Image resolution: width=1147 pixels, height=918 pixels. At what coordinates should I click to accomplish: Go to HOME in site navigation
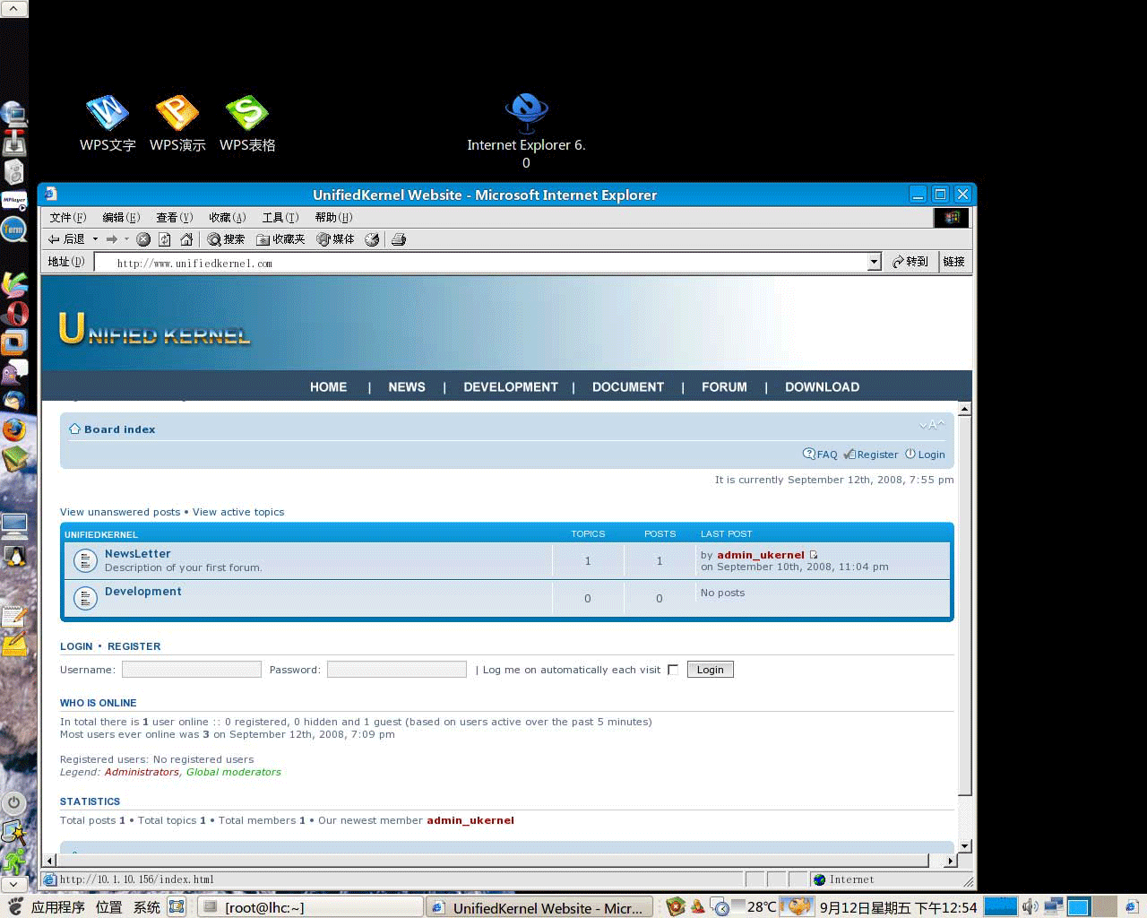[x=328, y=387]
